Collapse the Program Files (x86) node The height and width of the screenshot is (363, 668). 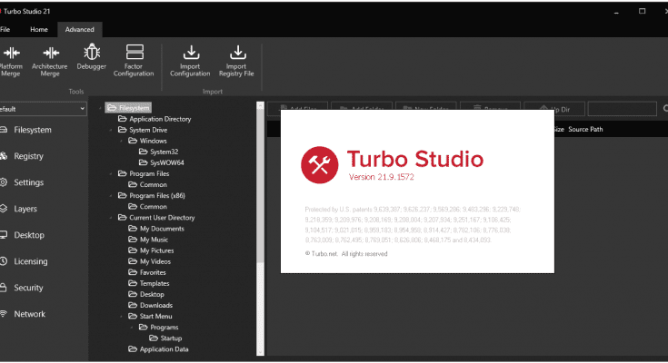(x=111, y=196)
